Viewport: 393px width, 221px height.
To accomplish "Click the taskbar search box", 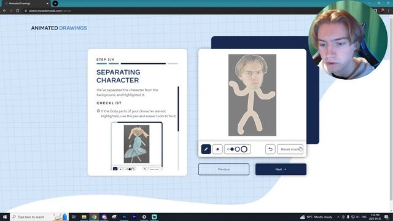I will [x=39, y=217].
